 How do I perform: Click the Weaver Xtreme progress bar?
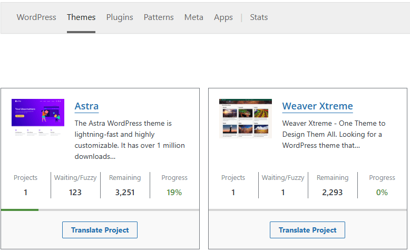tap(307, 210)
